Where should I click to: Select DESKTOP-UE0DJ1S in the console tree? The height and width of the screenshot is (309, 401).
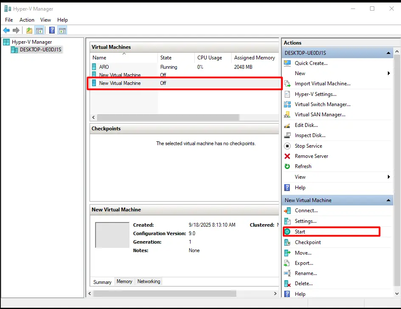point(41,50)
